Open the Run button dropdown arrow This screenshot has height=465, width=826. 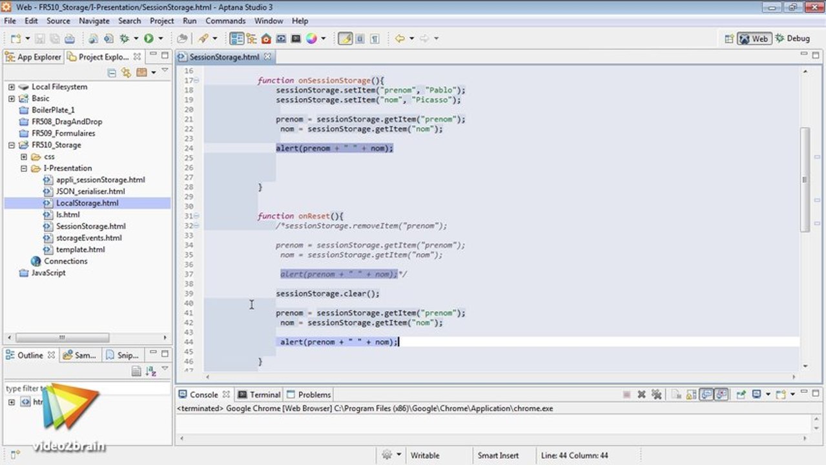coord(160,39)
